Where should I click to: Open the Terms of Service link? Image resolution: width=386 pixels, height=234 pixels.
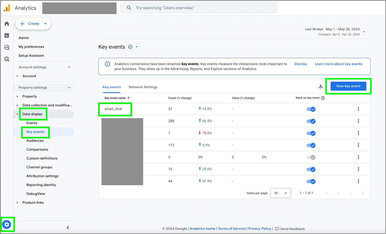232,229
